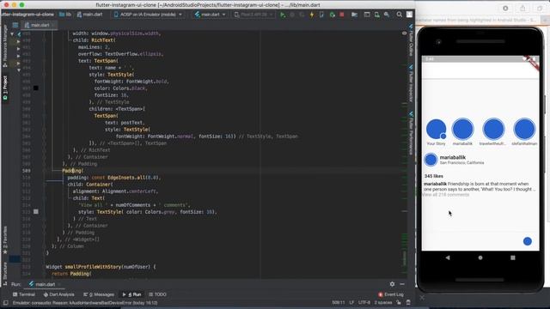Click the black color swatch in gutter
The height and width of the screenshot is (309, 550).
[36, 88]
